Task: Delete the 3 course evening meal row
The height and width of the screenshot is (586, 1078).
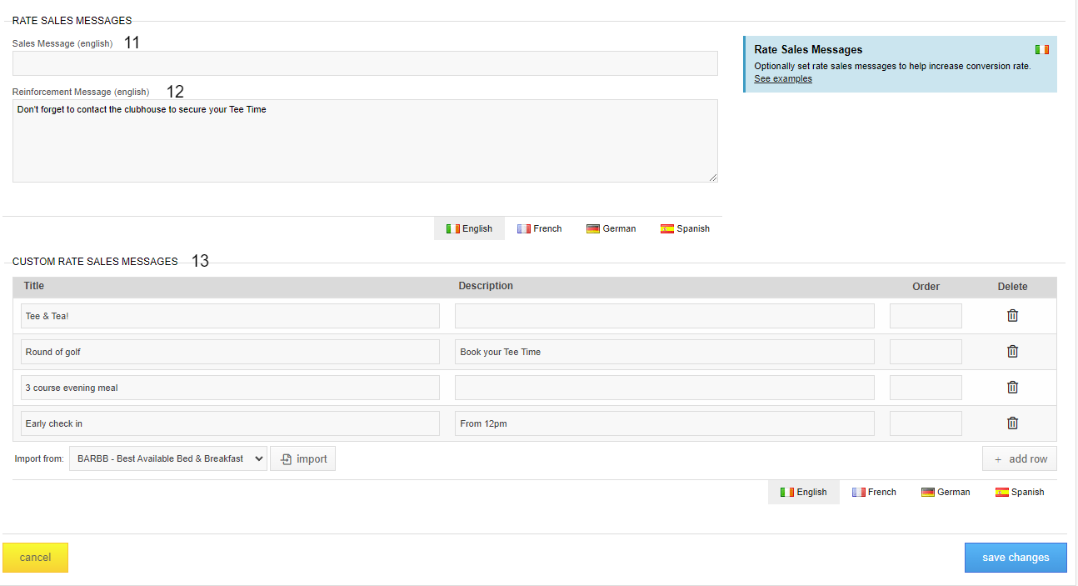Action: (1012, 388)
